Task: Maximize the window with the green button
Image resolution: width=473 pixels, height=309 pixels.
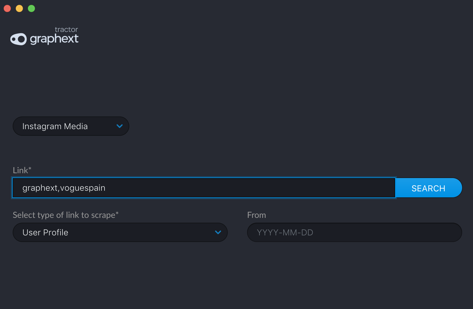Action: (31, 8)
